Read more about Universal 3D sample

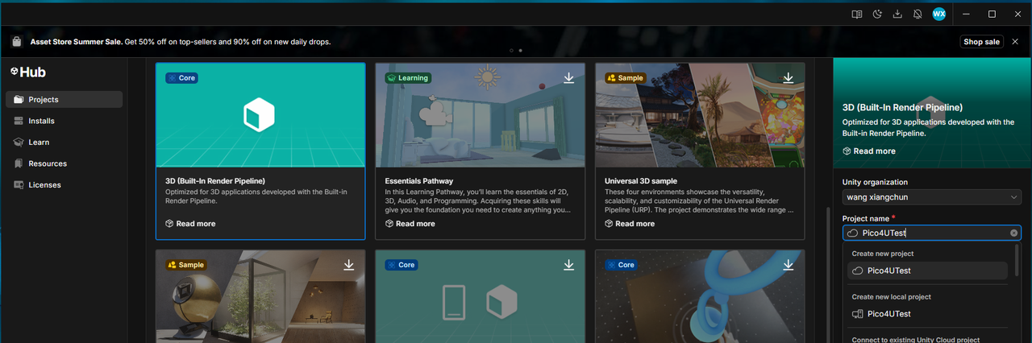pos(630,224)
